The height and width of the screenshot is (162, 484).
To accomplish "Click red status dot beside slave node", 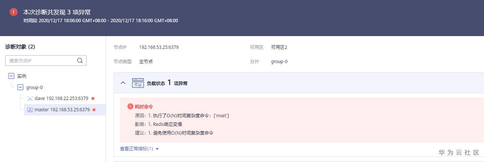I will 93,98.
